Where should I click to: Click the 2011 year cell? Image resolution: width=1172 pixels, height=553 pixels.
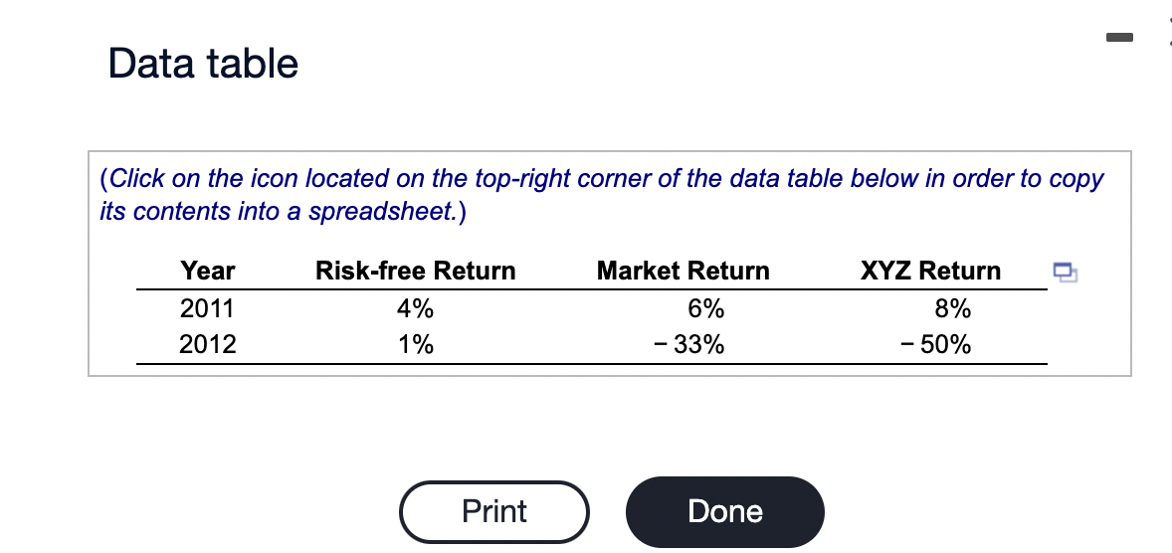pyautogui.click(x=207, y=308)
